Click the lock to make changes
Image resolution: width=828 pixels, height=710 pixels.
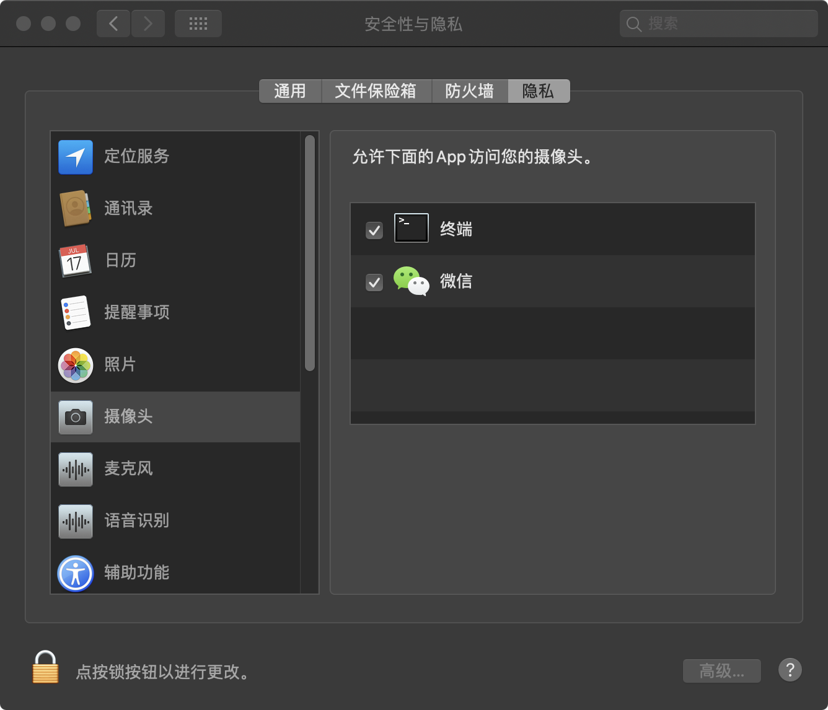pyautogui.click(x=45, y=672)
